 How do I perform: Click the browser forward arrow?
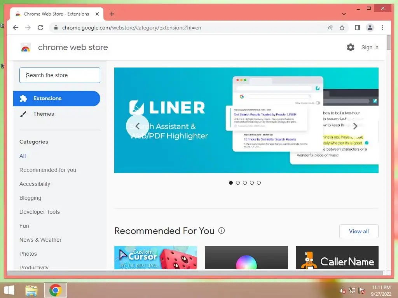pyautogui.click(x=28, y=28)
